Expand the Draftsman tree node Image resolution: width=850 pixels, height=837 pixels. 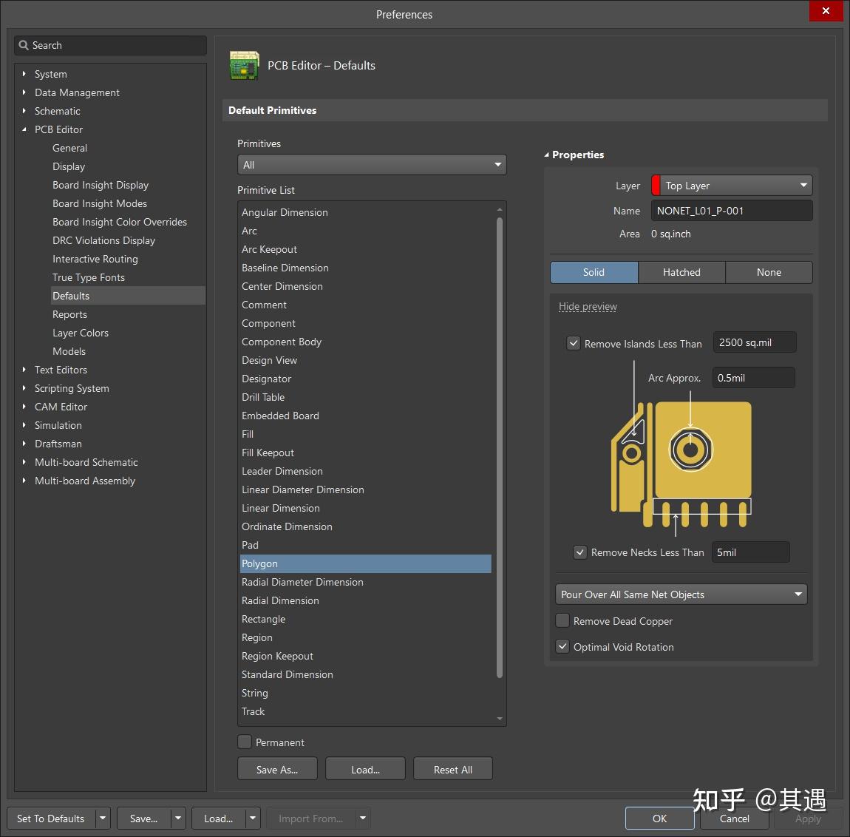click(x=24, y=443)
